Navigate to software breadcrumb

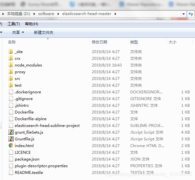click(46, 14)
